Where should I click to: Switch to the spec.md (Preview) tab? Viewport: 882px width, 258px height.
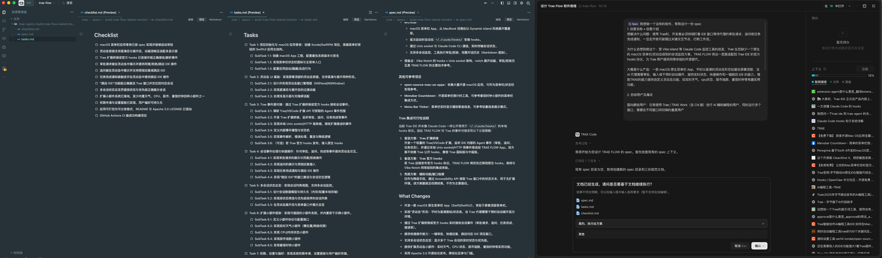(402, 12)
